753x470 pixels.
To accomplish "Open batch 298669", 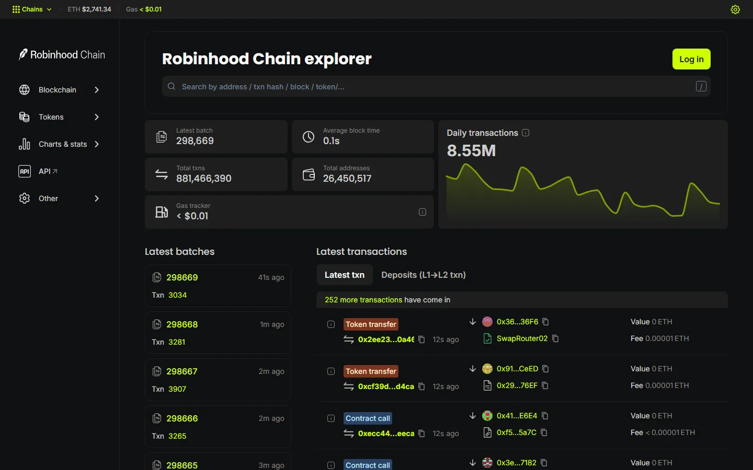I will tap(182, 277).
